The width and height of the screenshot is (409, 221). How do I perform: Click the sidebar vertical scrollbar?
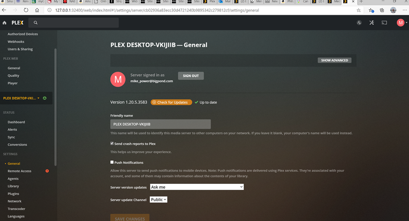[x=55, y=107]
